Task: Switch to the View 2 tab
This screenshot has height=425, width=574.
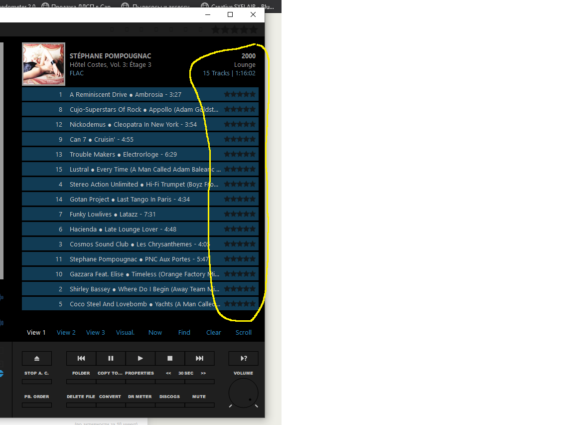Action: coord(66,333)
